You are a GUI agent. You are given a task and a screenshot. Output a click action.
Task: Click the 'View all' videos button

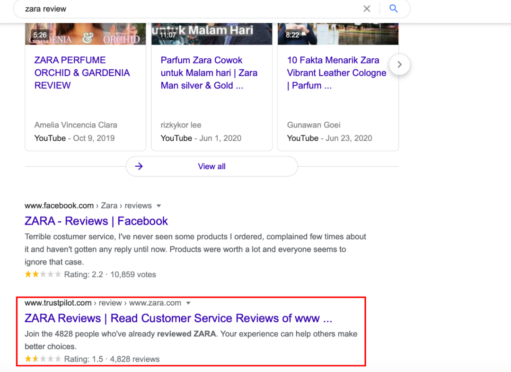tap(212, 166)
